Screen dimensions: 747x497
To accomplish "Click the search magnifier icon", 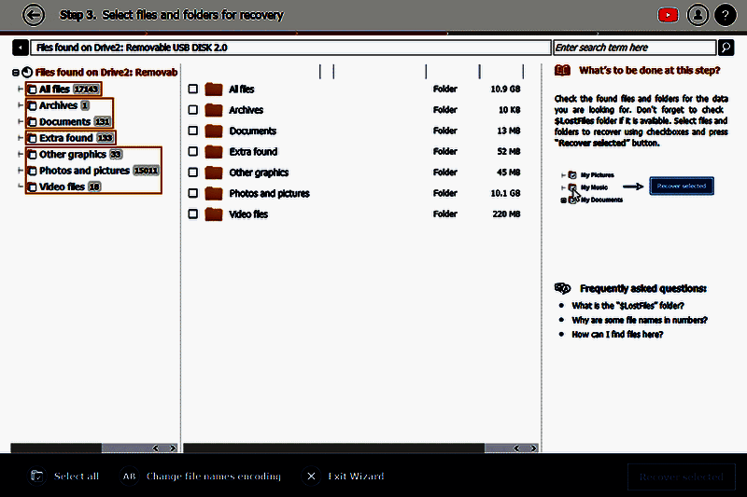I will (x=726, y=48).
